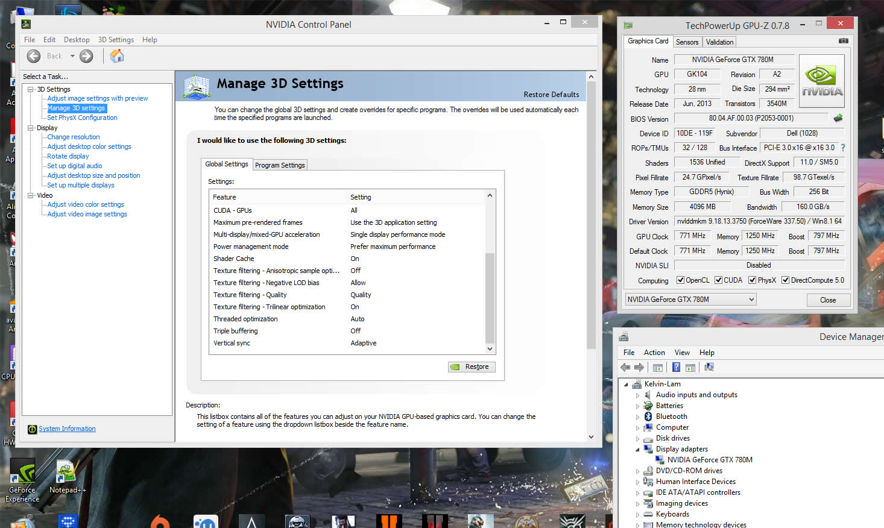Click the GPU-Z title bar icon
Screen dimensions: 884x528
628,25
